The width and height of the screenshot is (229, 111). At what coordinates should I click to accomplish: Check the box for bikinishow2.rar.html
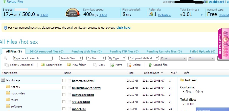click(x=64, y=87)
